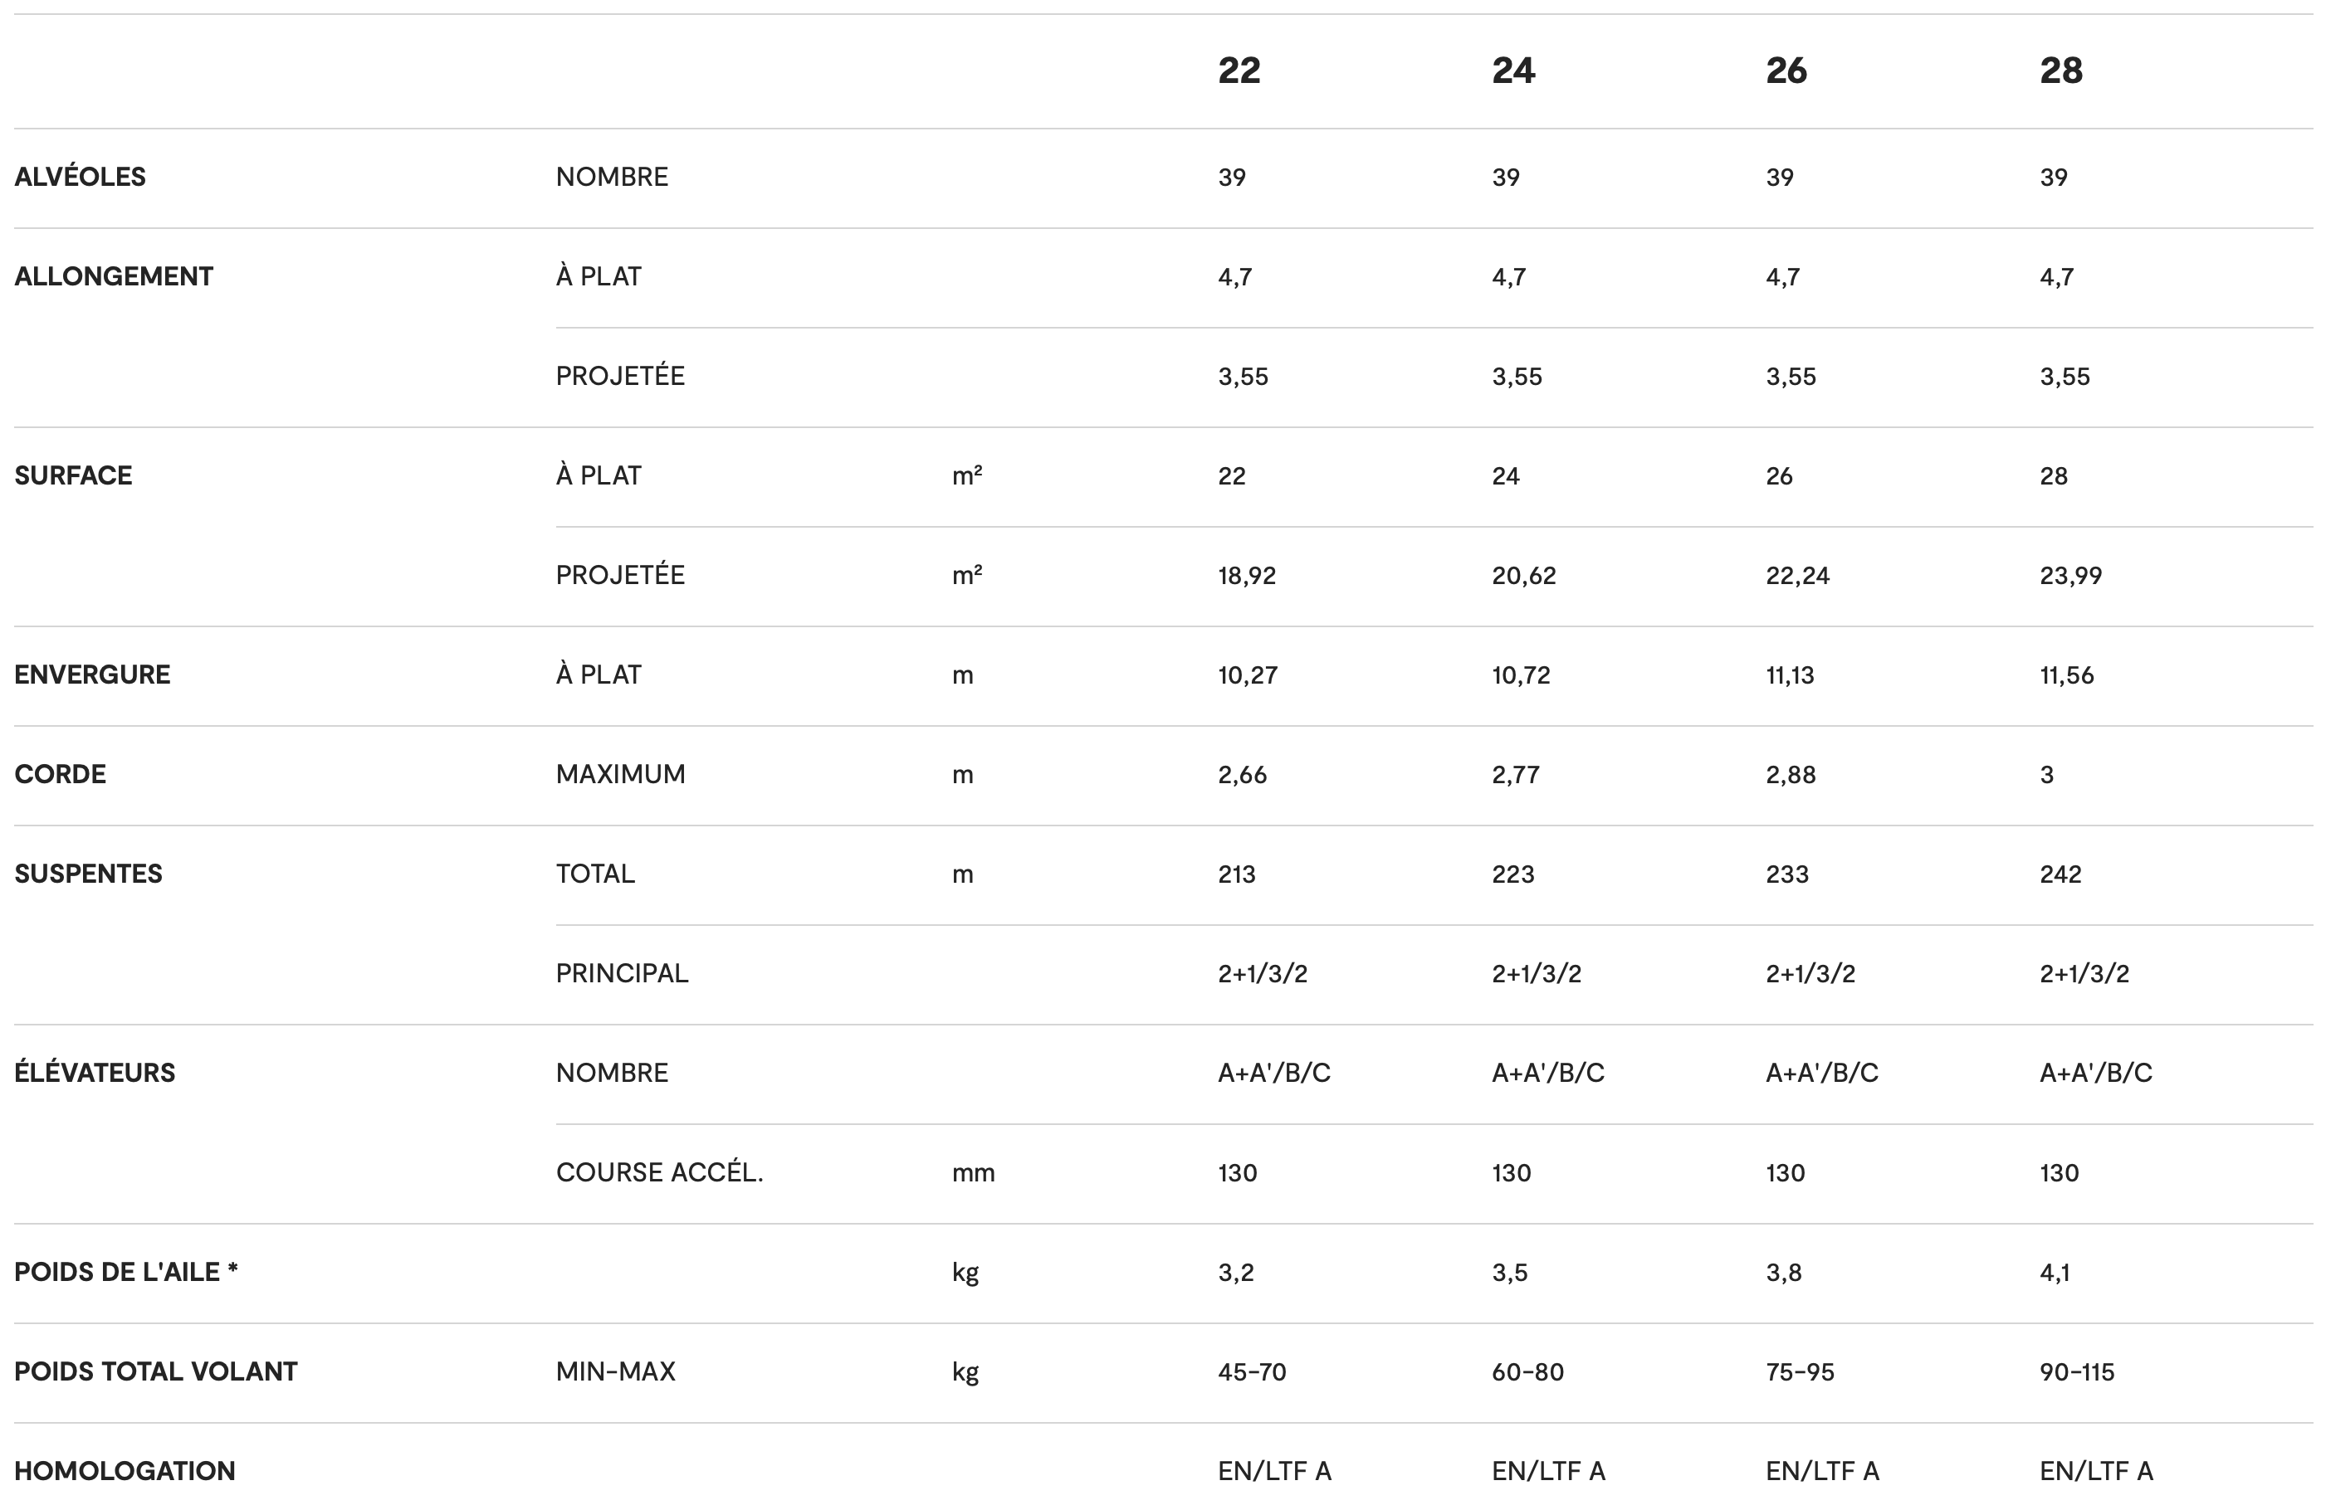Select the POIDS TOTAL VOLANT label
The width and height of the screenshot is (2326, 1505).
point(155,1372)
